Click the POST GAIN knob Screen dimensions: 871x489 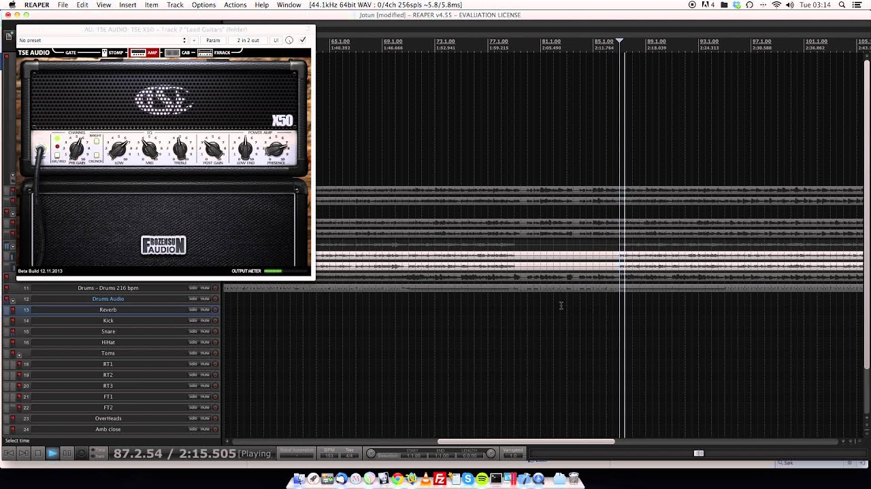pos(213,148)
